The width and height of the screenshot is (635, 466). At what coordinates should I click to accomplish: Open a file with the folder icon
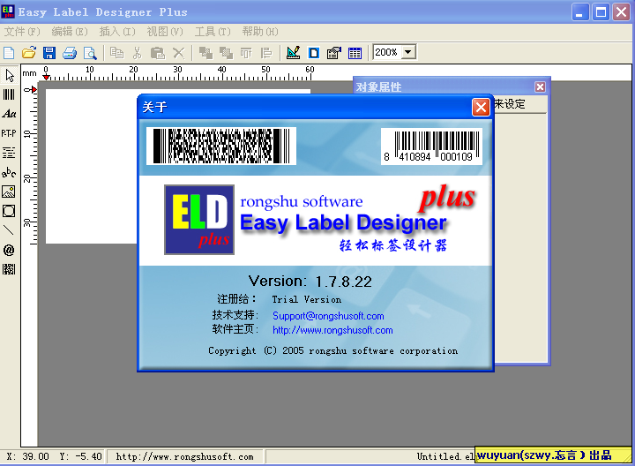pos(29,53)
